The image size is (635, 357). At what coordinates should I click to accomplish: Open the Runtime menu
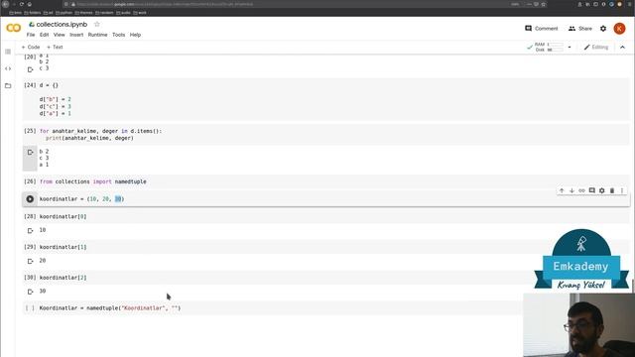pyautogui.click(x=97, y=35)
